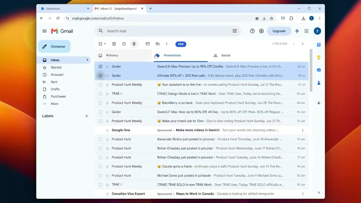The width and height of the screenshot is (361, 203).
Task: Select Claude spins a Fable email checkbox
Action: click(x=100, y=166)
